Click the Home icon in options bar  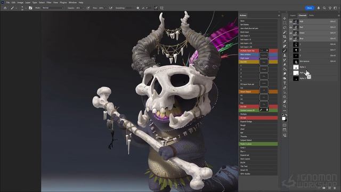click(x=5, y=8)
